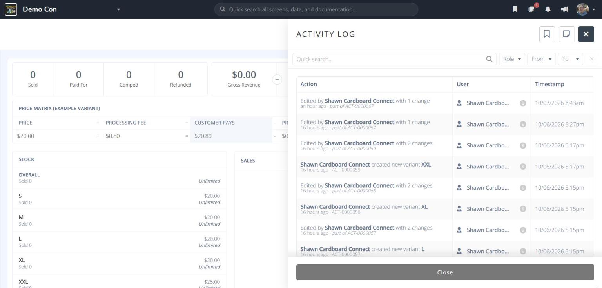Open the From date filter dropdown
602x288 pixels.
tap(541, 59)
